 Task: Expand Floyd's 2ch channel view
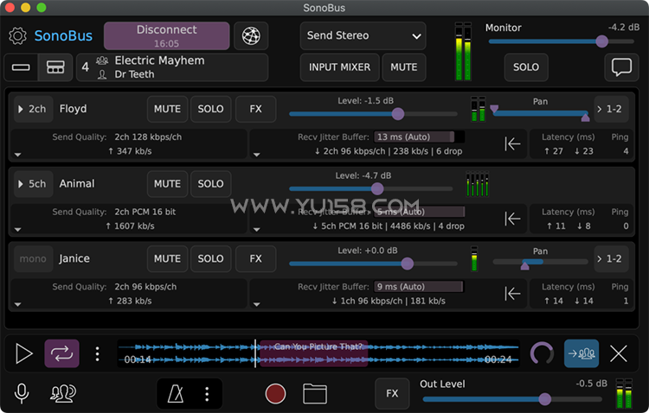click(33, 109)
